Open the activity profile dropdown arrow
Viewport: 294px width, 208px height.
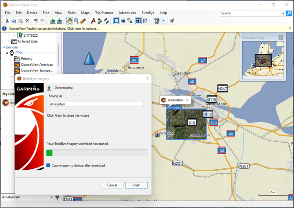pyautogui.click(x=163, y=21)
